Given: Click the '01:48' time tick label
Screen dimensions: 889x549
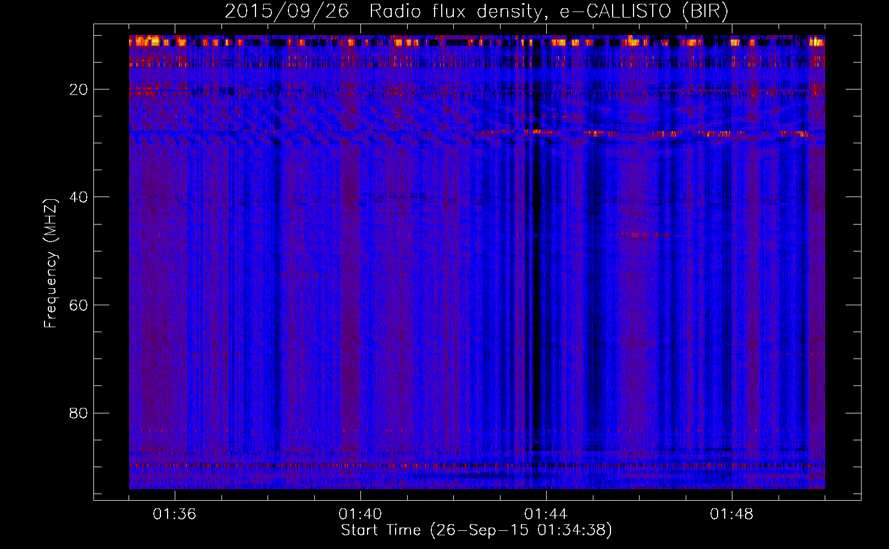Looking at the screenshot, I should click(732, 514).
